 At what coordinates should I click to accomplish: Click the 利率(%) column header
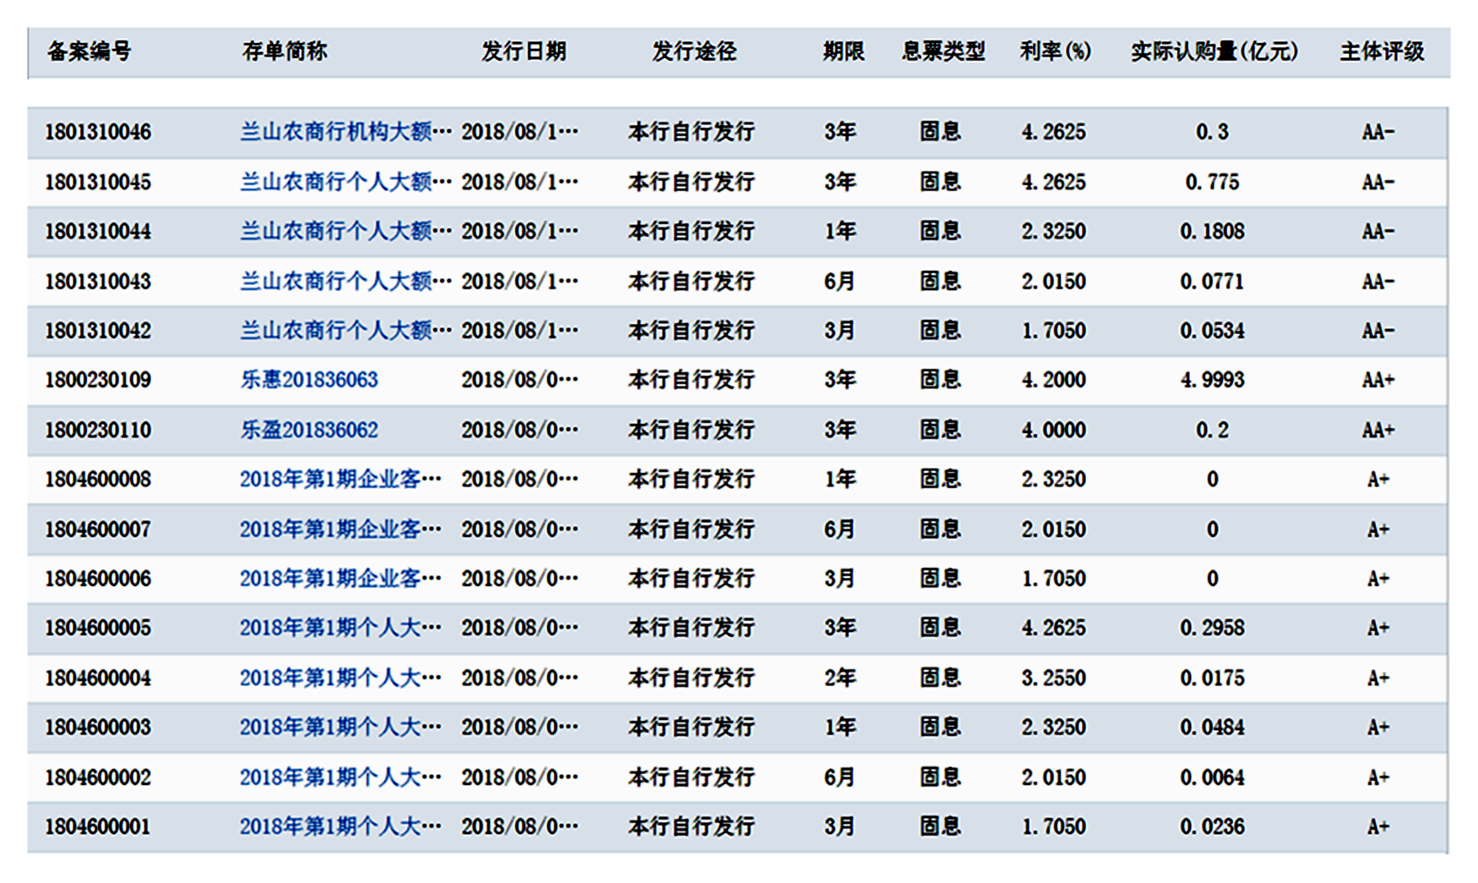coord(1056,52)
